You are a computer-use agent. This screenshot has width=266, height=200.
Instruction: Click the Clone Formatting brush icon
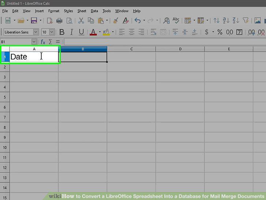tap(116, 21)
